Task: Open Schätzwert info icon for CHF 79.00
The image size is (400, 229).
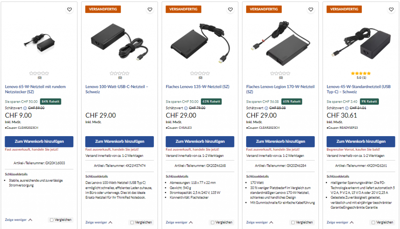Action: click(x=186, y=108)
